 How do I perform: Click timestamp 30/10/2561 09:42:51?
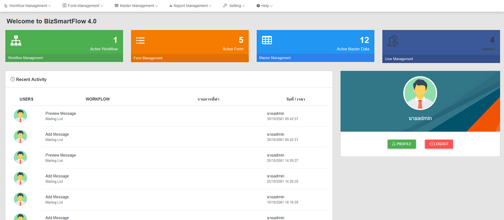283,140
